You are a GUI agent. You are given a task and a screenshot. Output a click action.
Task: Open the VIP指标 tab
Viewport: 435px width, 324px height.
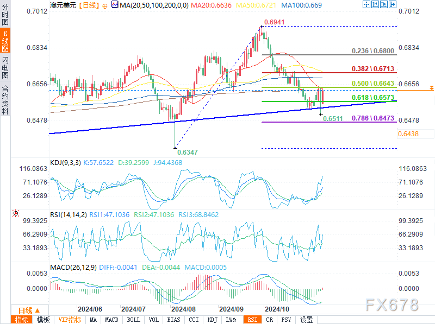tap(69, 320)
